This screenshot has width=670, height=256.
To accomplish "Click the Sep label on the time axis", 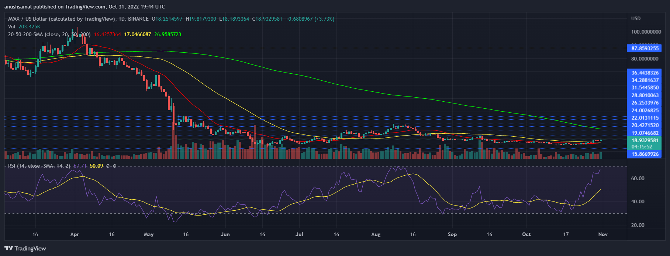I will click(452, 234).
